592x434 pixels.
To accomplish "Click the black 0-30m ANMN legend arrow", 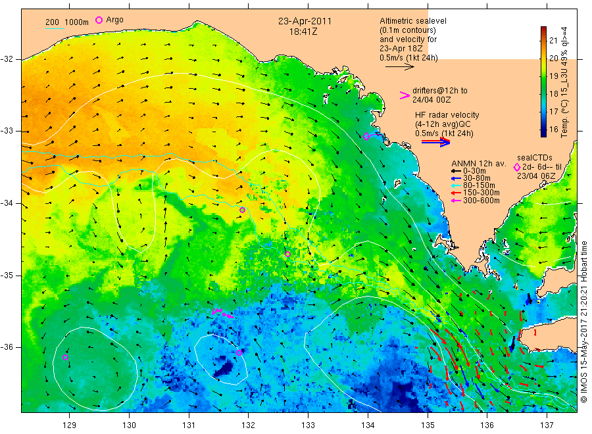I will (456, 171).
